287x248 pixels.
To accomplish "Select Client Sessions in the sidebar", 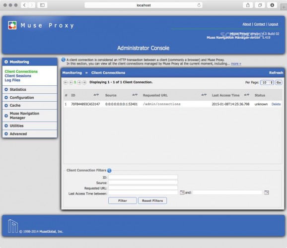I will click(x=18, y=76).
